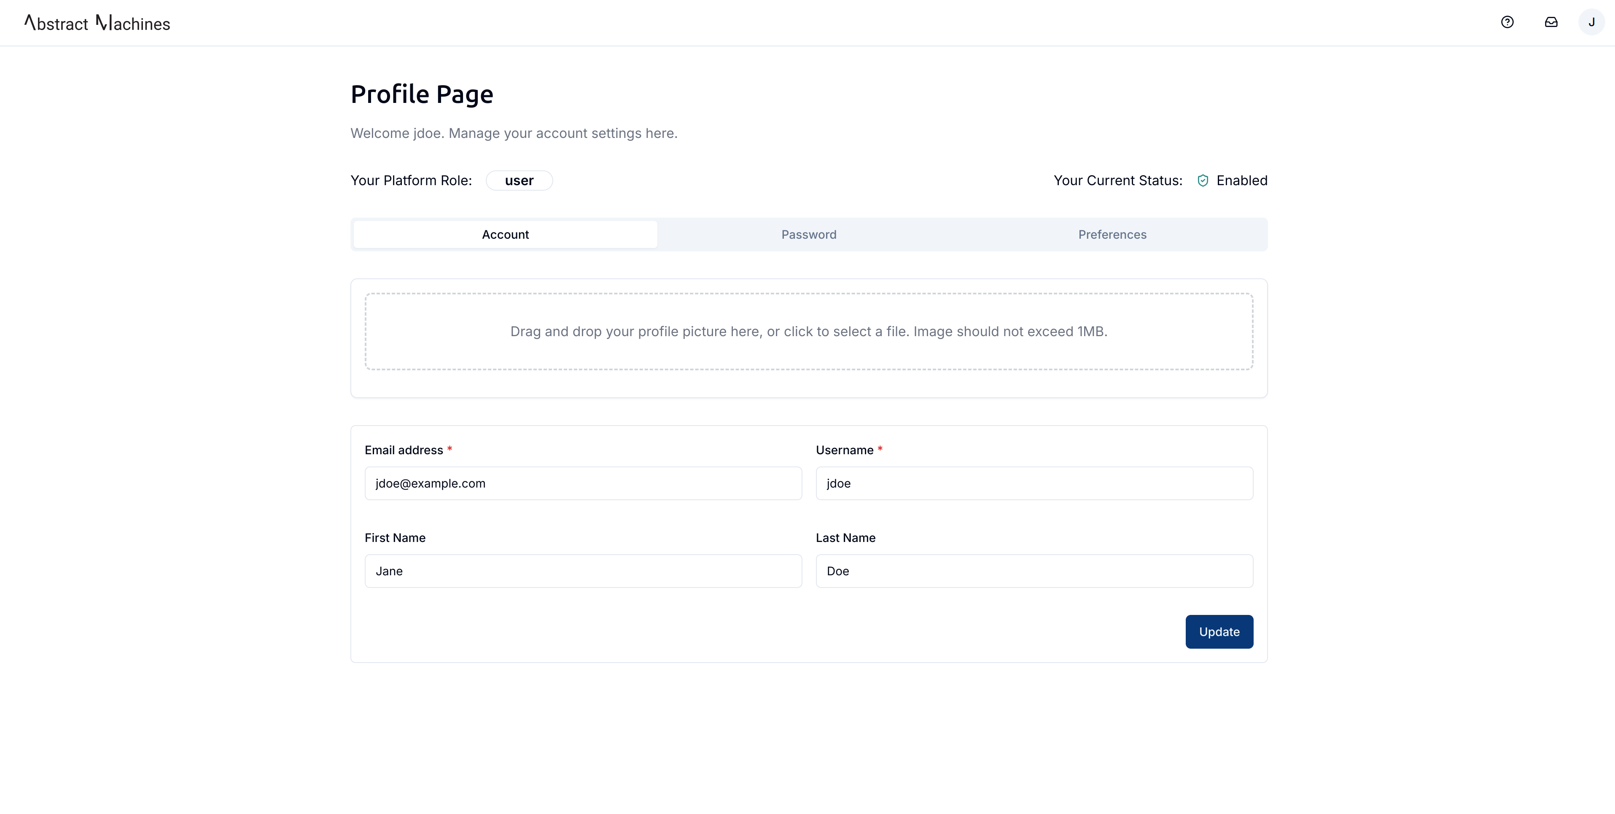Toggle account settings tab active state

(x=506, y=234)
